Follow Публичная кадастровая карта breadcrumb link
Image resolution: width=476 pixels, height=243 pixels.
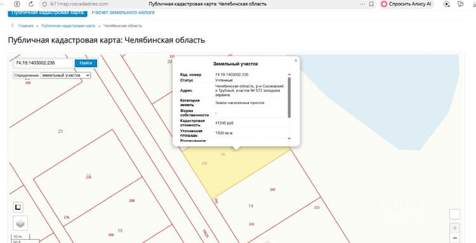69,26
